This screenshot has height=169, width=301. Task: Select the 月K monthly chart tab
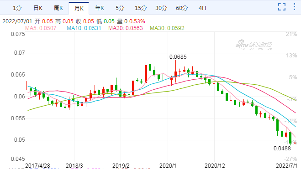[x=79, y=8]
